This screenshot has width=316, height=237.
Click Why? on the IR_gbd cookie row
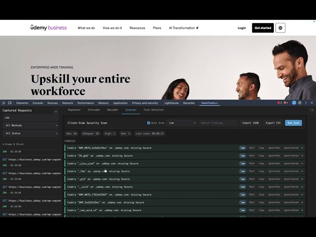pos(251,156)
